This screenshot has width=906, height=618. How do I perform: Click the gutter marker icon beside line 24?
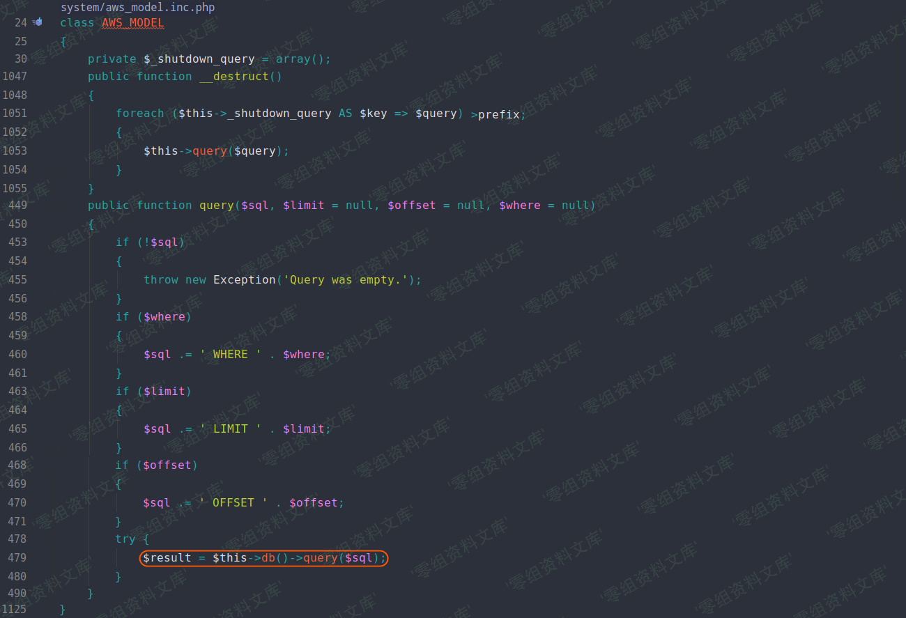38,22
